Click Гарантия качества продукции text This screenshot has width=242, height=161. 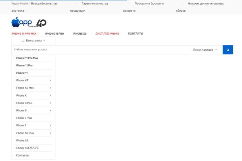tap(89, 7)
